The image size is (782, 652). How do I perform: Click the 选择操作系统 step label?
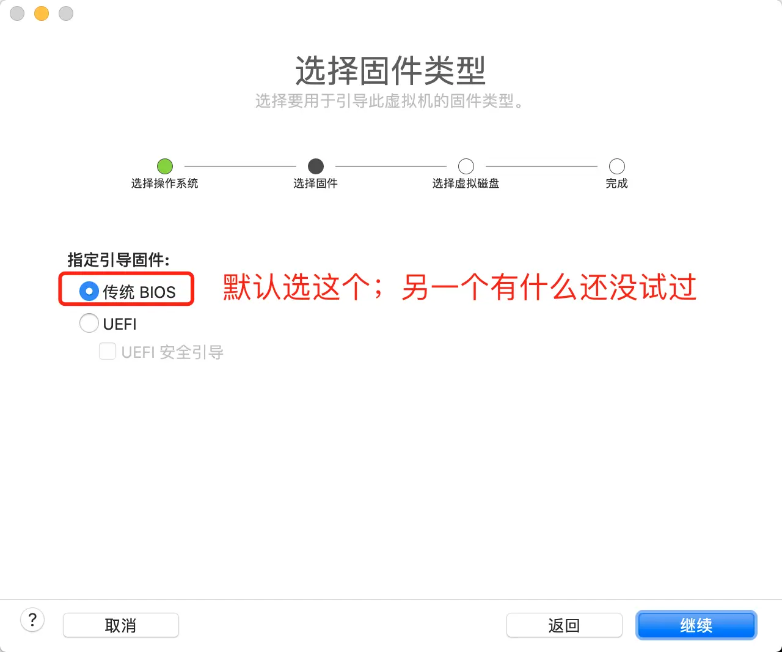[165, 183]
